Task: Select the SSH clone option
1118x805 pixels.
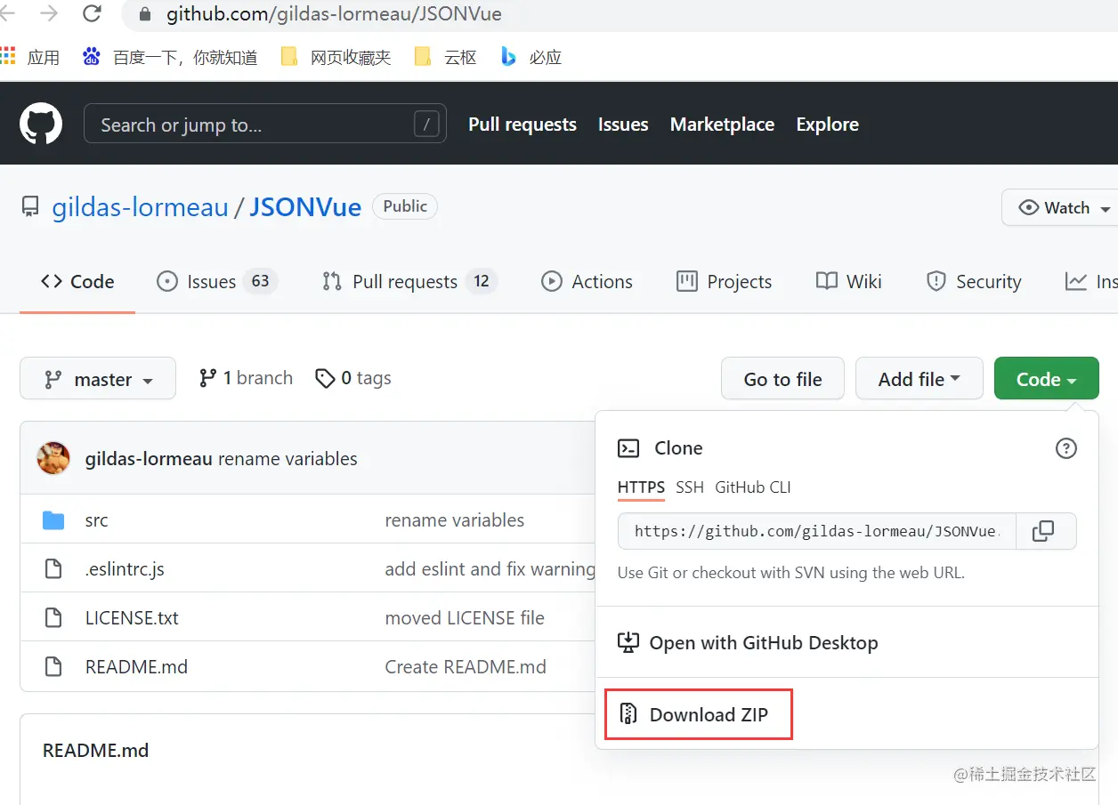Action: [x=690, y=487]
